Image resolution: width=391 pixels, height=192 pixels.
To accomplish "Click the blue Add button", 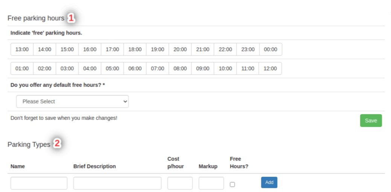I will (269, 183).
